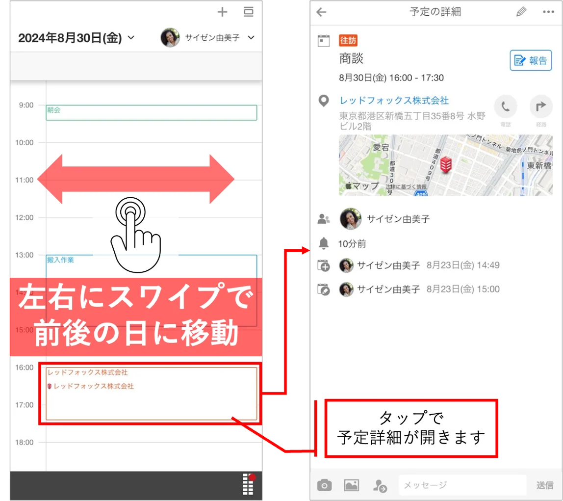
Task: Open the three-dot more options menu
Action: (548, 12)
